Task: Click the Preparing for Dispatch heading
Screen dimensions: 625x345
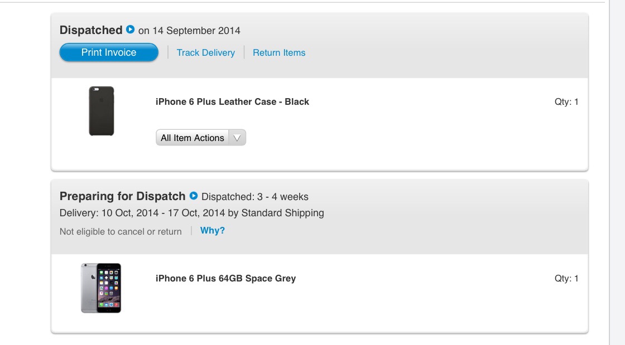Action: [122, 196]
